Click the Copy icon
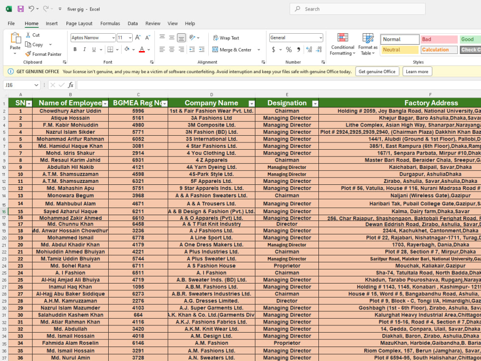This screenshot has height=361, width=481. click(x=28, y=44)
